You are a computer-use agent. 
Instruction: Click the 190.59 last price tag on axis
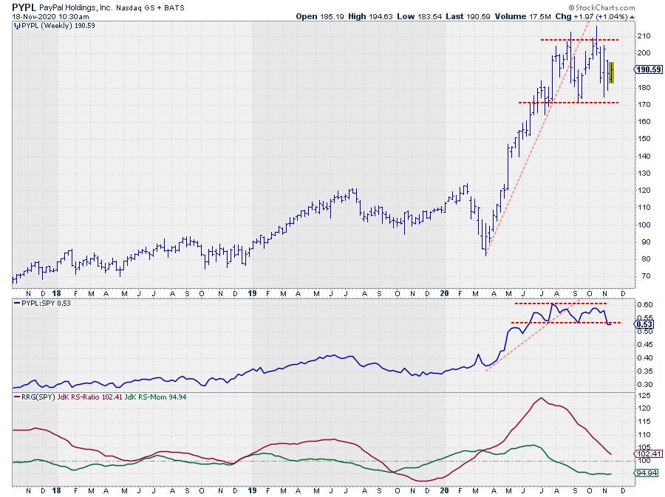(647, 69)
